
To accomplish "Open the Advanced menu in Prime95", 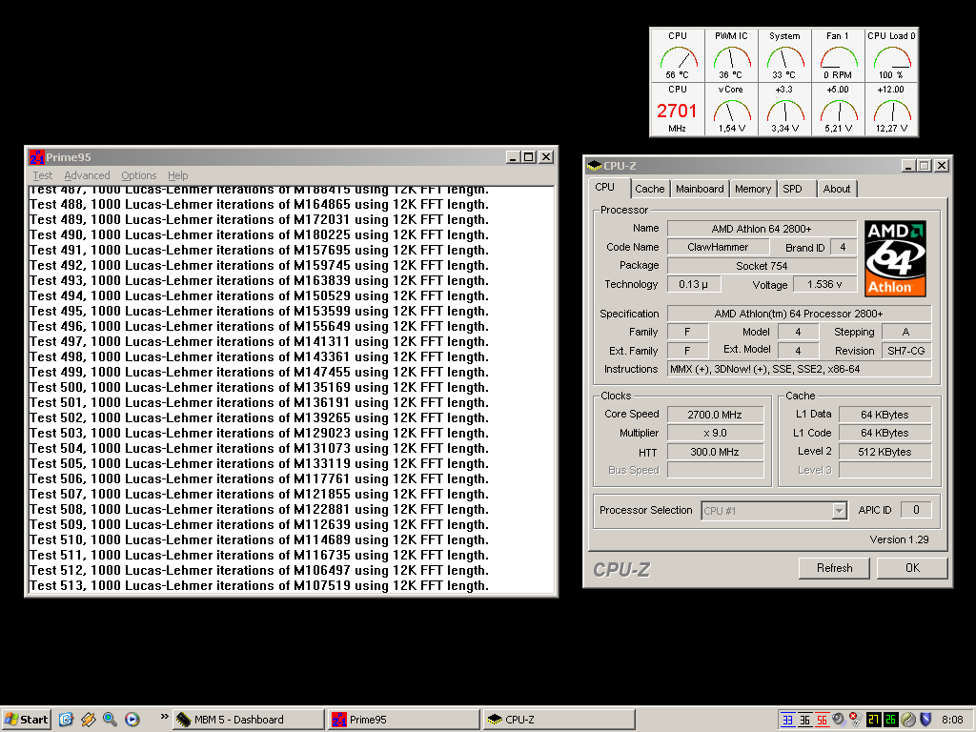I will coord(87,175).
